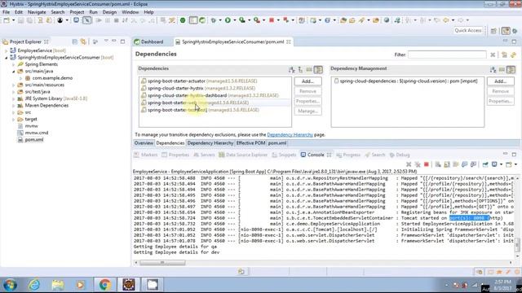This screenshot has width=522, height=293.
Task: Switch to Effective POM tab
Action: tap(250, 143)
